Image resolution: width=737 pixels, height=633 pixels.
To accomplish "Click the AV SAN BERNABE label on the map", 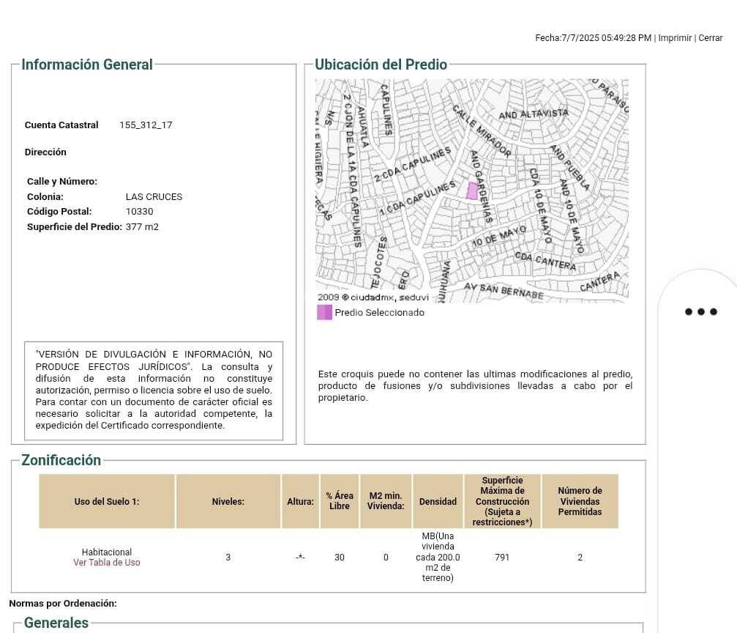I will pyautogui.click(x=504, y=291).
